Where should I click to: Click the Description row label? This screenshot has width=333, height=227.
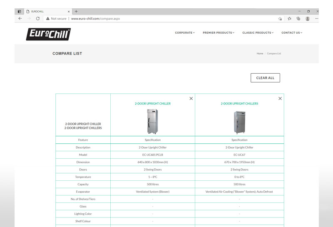tap(83, 147)
